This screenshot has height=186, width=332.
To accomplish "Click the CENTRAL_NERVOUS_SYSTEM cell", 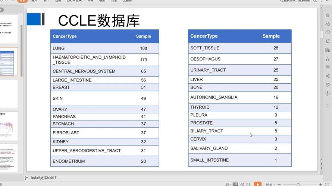I will click(84, 71).
